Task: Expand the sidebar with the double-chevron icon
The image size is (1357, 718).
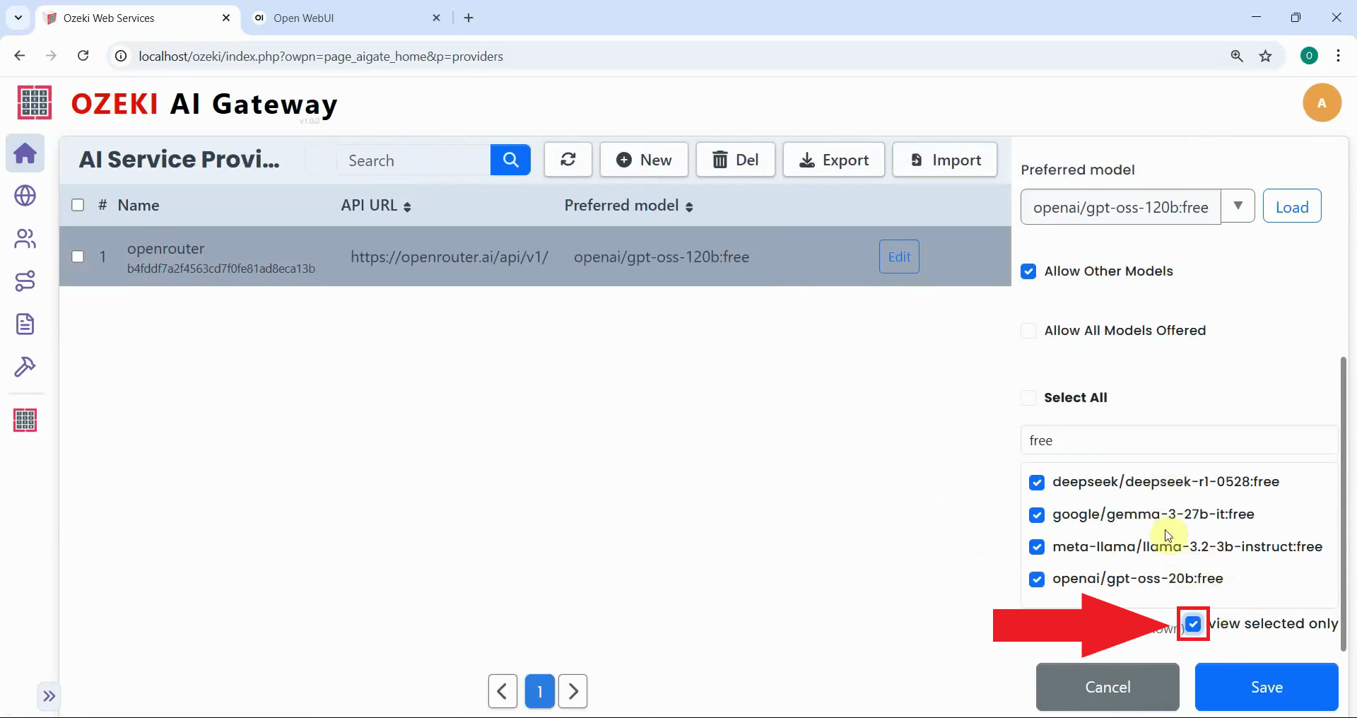Action: [49, 696]
